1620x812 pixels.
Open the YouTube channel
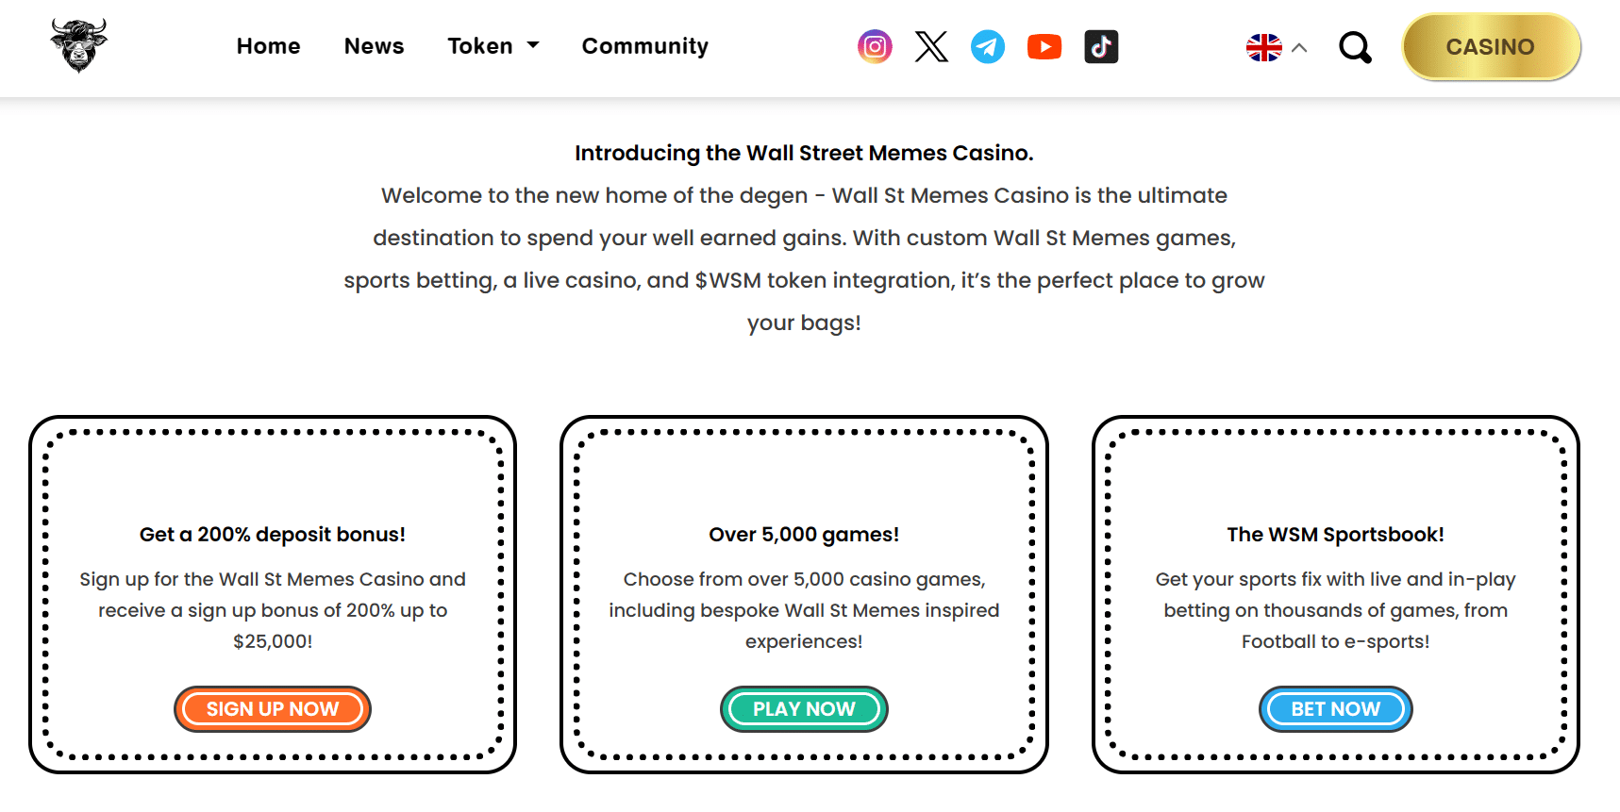pos(1044,46)
